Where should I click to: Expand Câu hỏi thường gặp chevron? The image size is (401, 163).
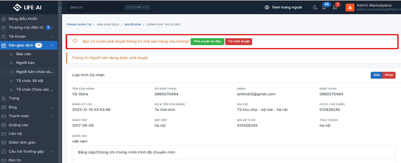coord(52,152)
